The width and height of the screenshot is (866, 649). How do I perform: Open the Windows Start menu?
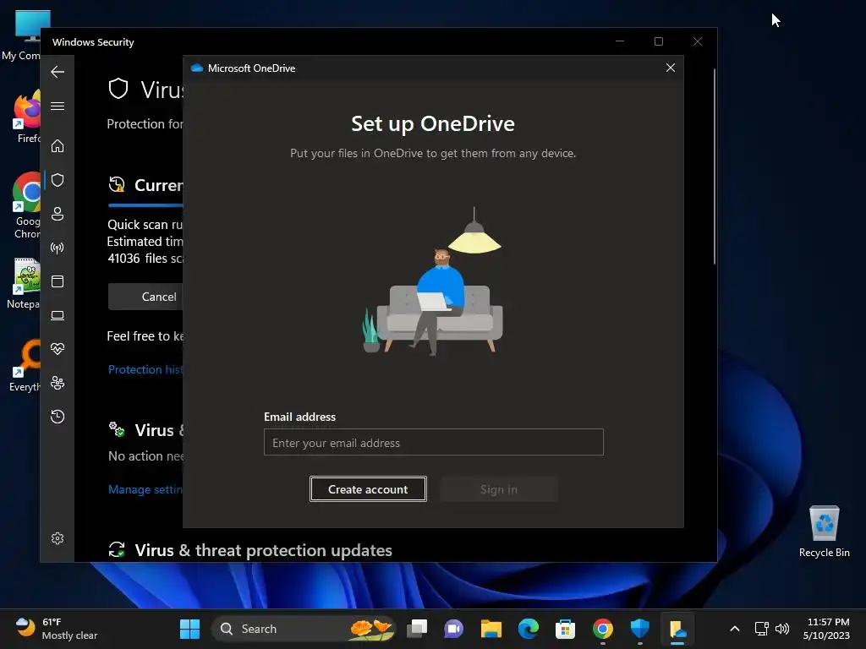coord(189,629)
